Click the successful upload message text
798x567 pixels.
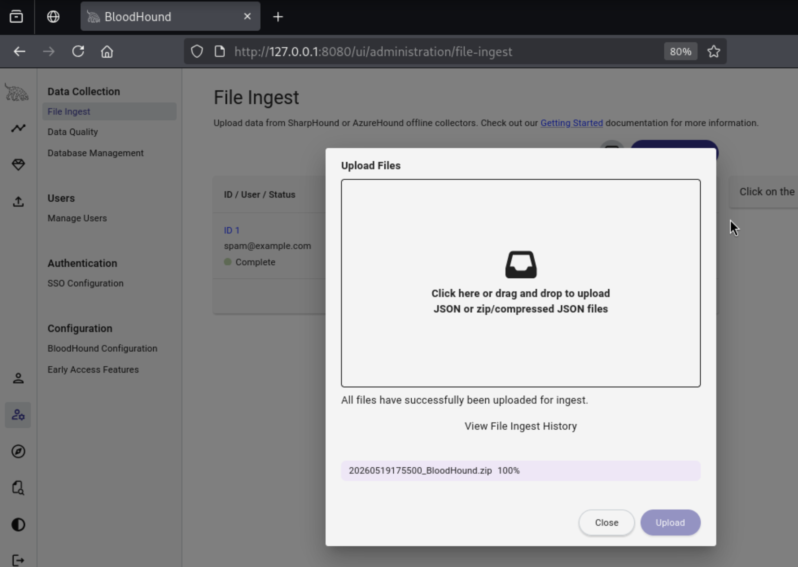pos(464,400)
